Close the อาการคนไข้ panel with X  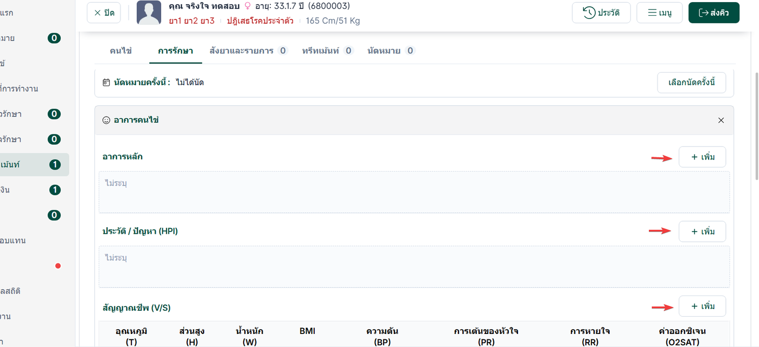tap(721, 120)
